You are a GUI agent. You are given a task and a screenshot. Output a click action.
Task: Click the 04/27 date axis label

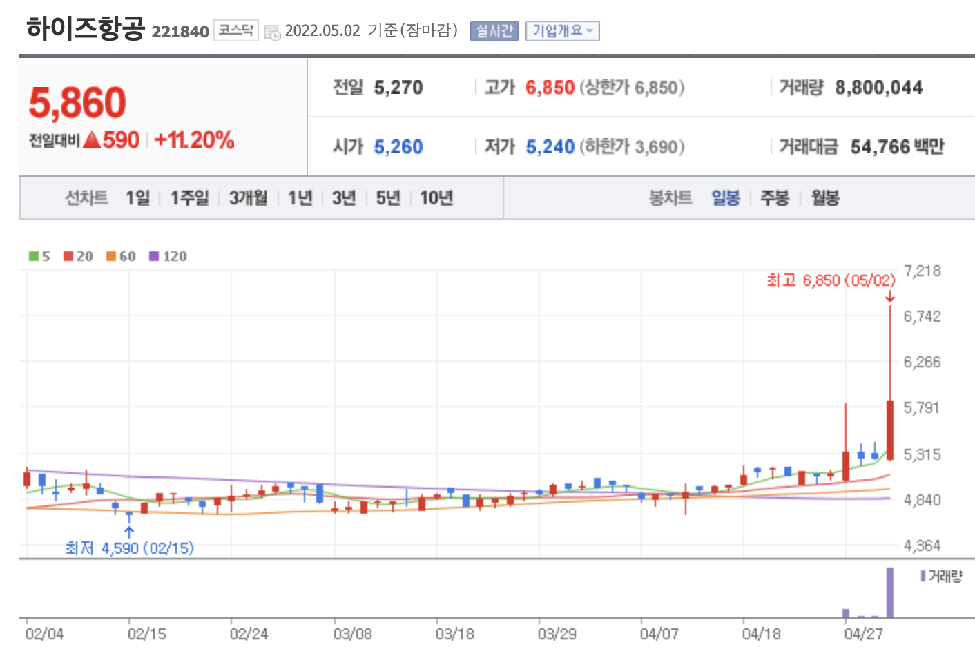pyautogui.click(x=864, y=634)
